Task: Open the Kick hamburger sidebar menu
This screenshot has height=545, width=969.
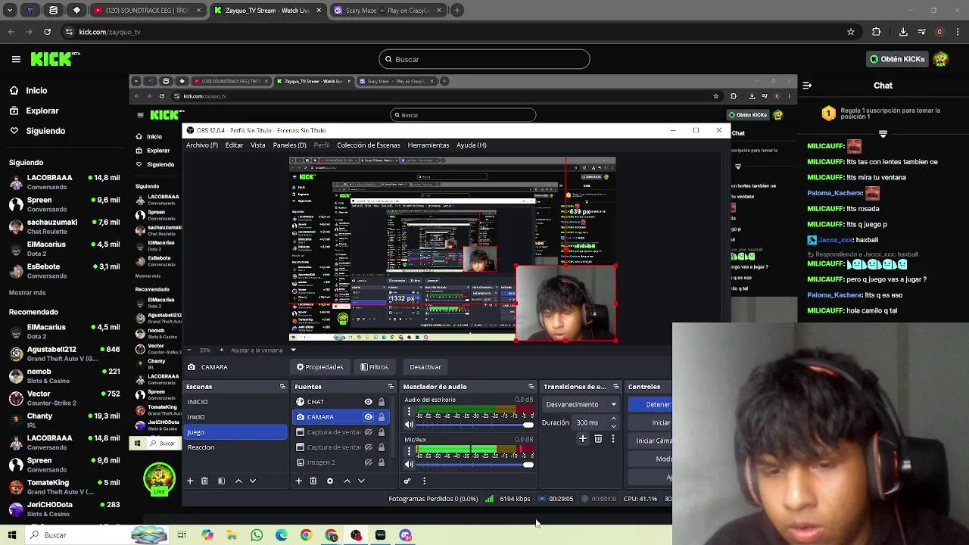Action: (16, 59)
